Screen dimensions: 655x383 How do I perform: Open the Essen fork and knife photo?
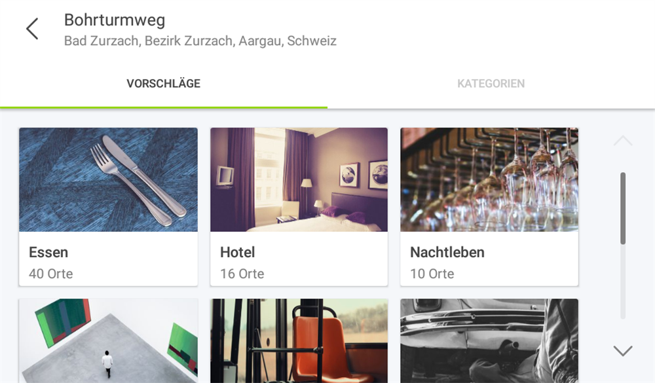(x=108, y=179)
